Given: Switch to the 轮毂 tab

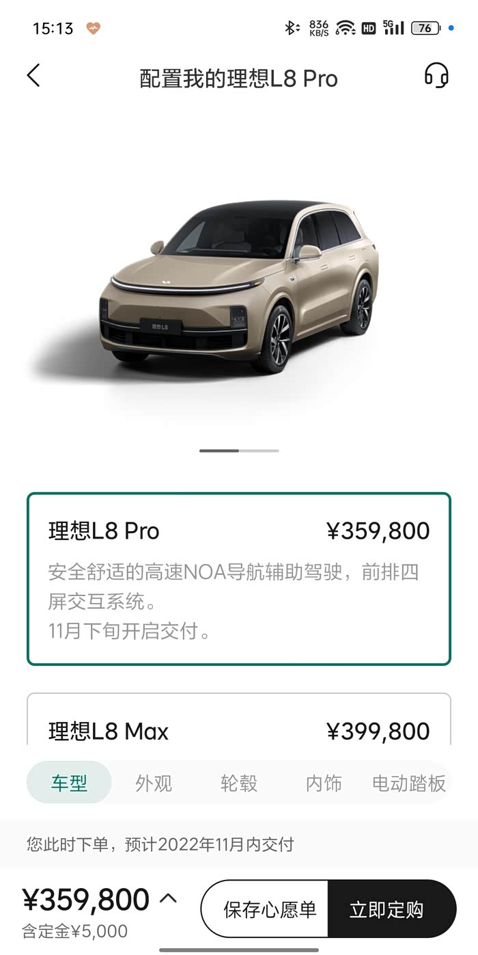Looking at the screenshot, I should tap(239, 783).
